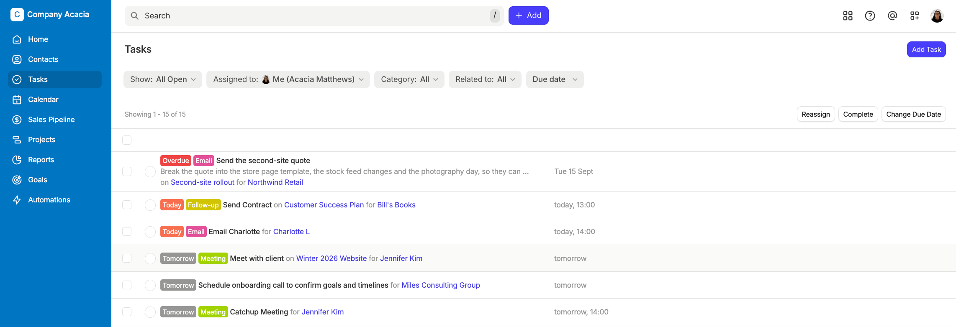956x327 pixels.
Task: Click the search magnifier icon
Action: pyautogui.click(x=135, y=16)
